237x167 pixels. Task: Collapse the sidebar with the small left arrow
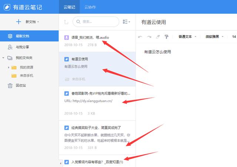pos(61,163)
